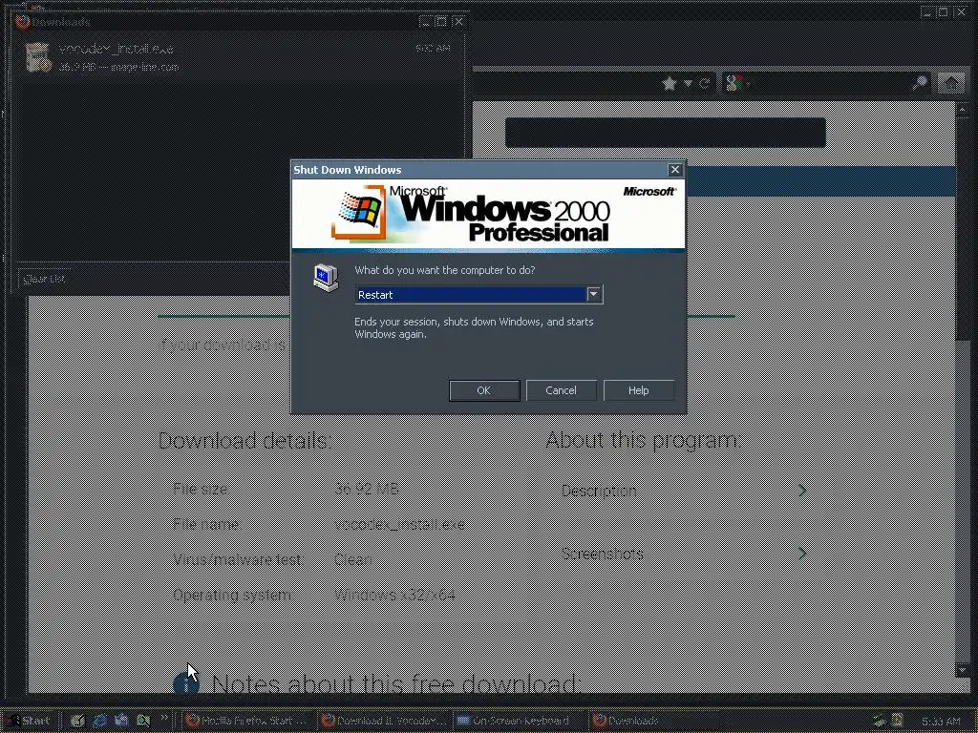Viewport: 978px width, 733px height.
Task: Expand quick launch overflow chevron
Action: click(x=164, y=718)
